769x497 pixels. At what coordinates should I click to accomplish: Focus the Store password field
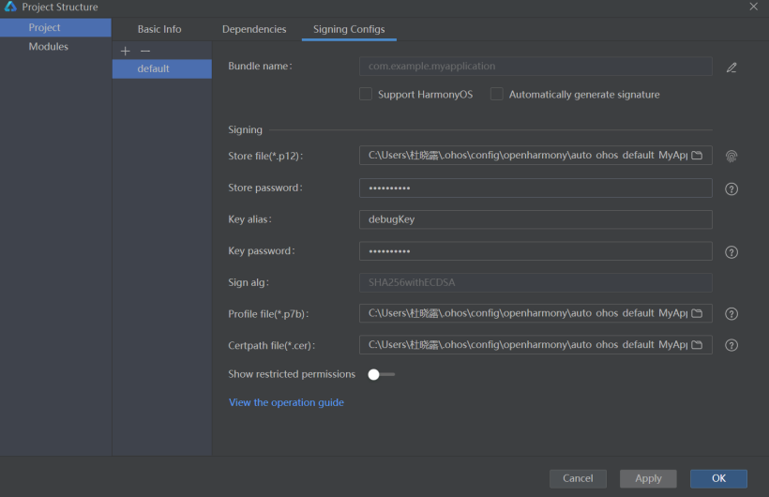click(535, 188)
